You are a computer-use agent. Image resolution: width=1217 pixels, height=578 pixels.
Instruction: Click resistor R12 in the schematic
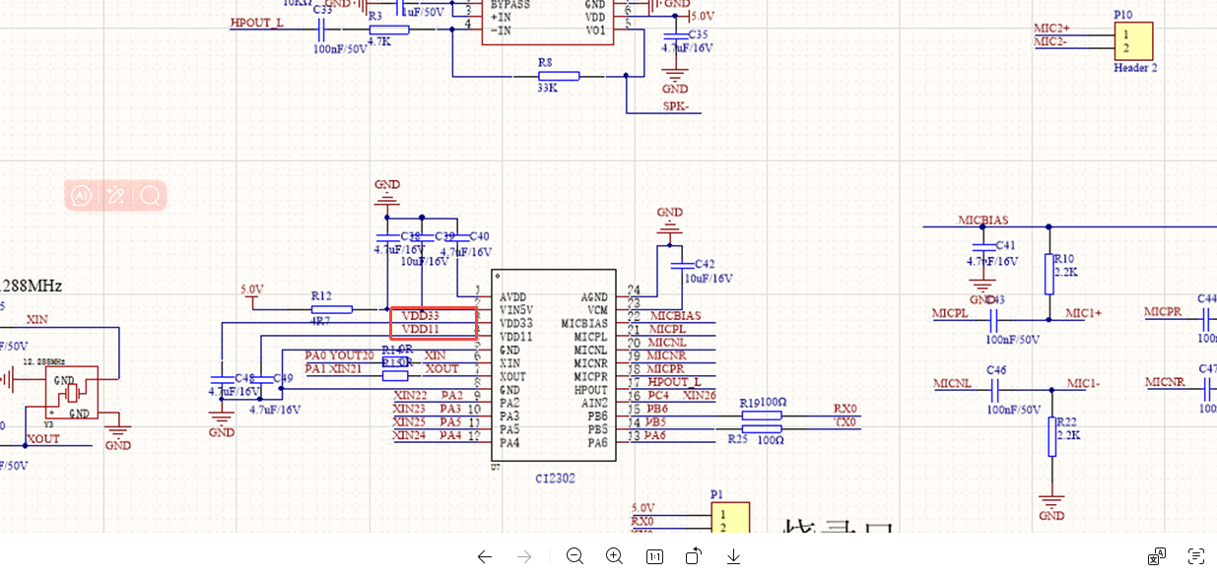click(x=324, y=308)
